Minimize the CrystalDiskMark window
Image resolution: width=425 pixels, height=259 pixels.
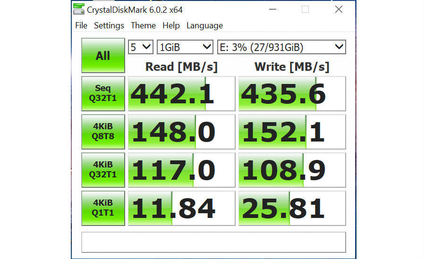click(x=272, y=9)
